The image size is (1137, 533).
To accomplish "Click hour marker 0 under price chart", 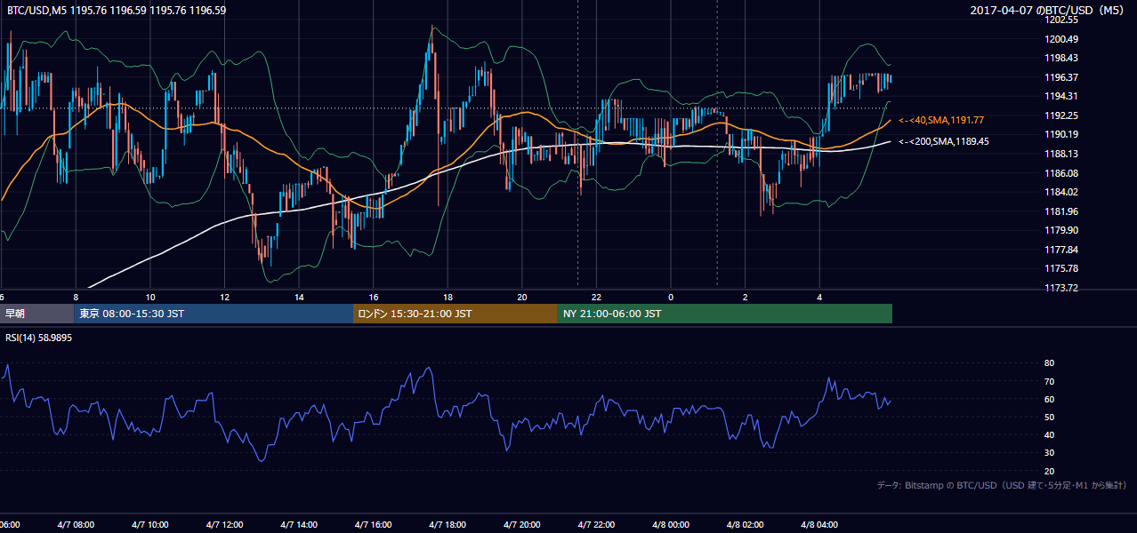I will (x=671, y=297).
